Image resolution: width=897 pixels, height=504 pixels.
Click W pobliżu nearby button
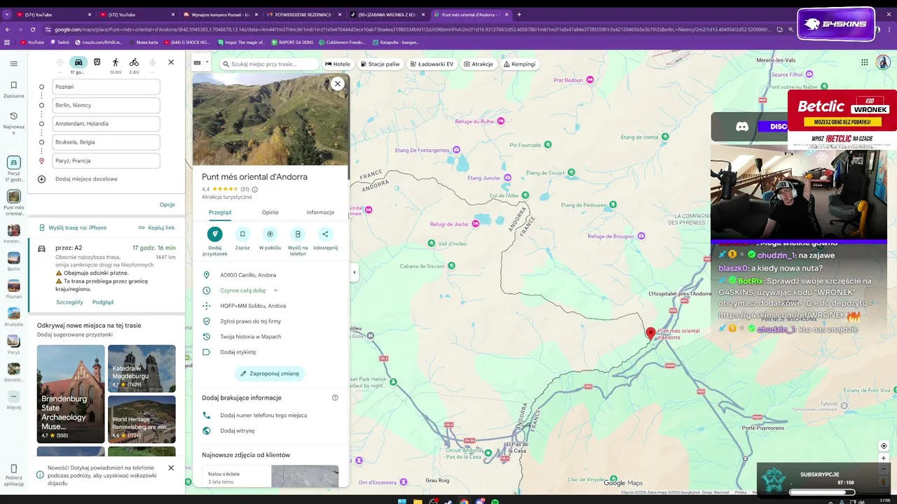pos(270,238)
